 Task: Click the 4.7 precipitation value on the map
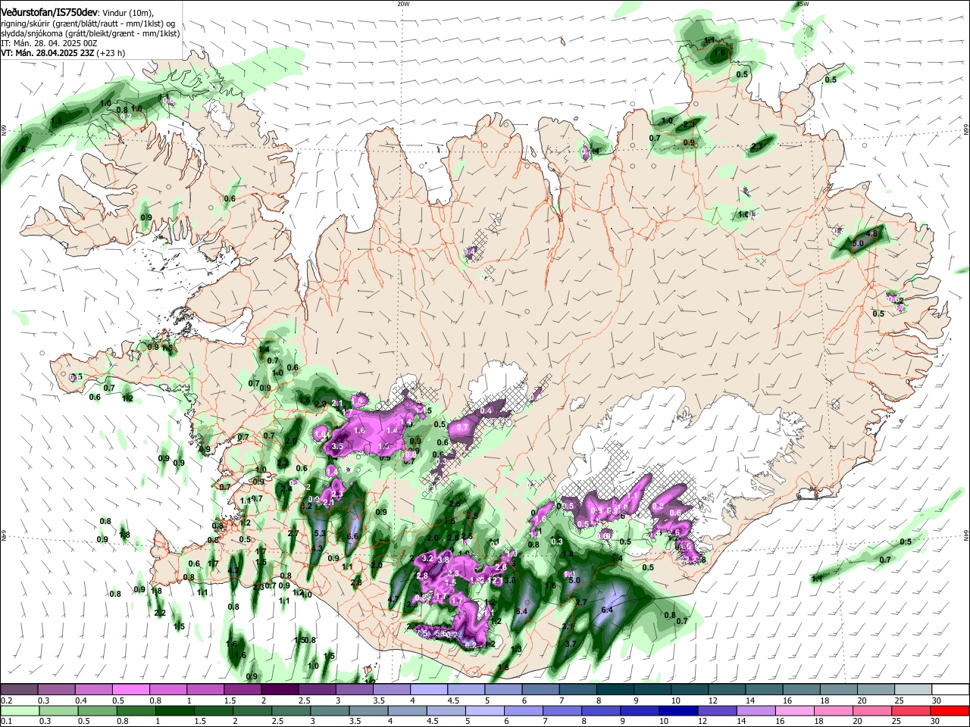pyautogui.click(x=393, y=600)
